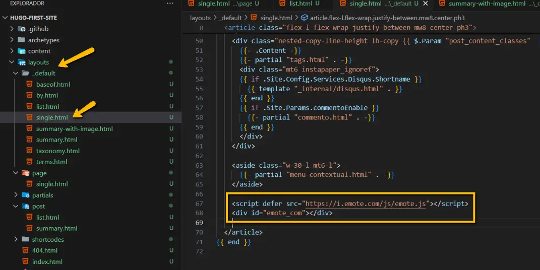This screenshot has width=540, height=270.
Task: Click HTML5 icon beside by.html
Action: coord(30,95)
